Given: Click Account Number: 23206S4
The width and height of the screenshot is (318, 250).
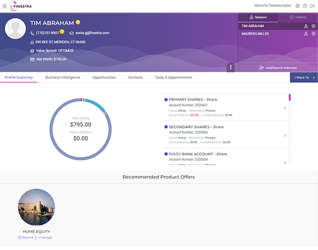Looking at the screenshot, I should point(188,159).
